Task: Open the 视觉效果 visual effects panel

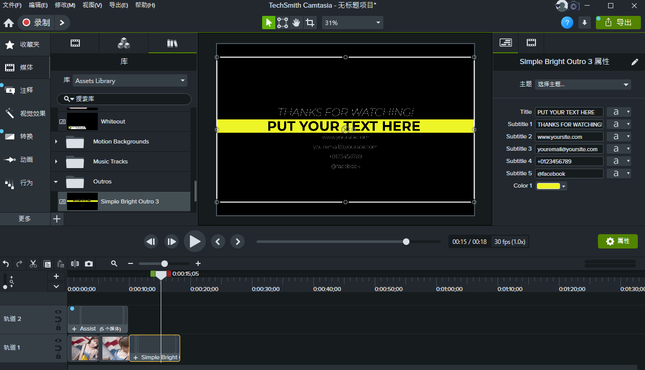Action: pyautogui.click(x=25, y=113)
